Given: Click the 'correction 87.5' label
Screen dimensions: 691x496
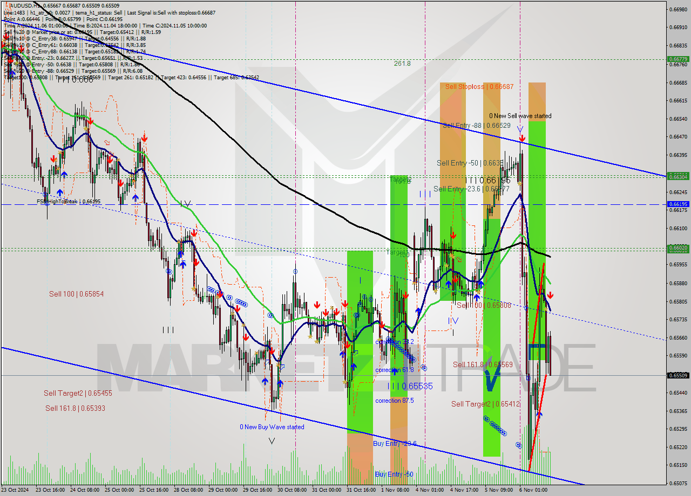Looking at the screenshot, I should tap(395, 401).
